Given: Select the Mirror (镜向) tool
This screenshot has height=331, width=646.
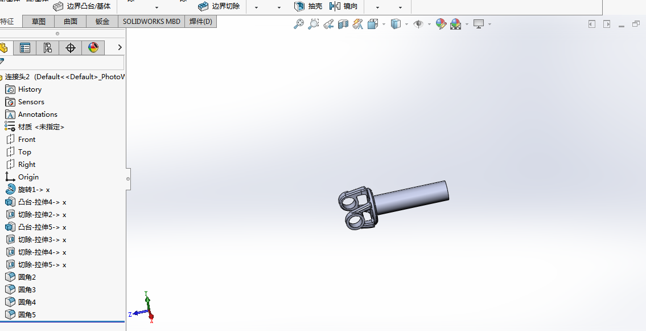Looking at the screenshot, I should coord(343,6).
